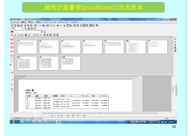Image resolution: width=191 pixels, height=136 pixels.
Task: Toggle italic in bottom formatting toolbar
Action: pos(55,116)
